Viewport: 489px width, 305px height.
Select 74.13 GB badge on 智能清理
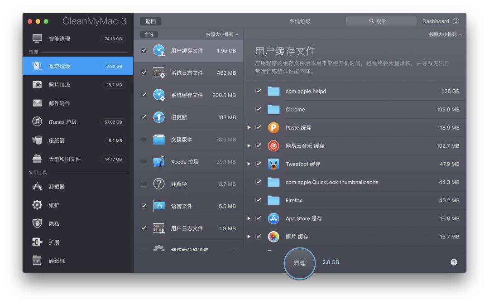click(113, 39)
